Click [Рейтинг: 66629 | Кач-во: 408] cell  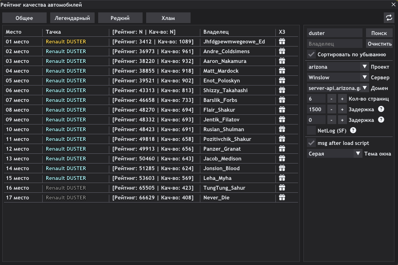coord(153,198)
